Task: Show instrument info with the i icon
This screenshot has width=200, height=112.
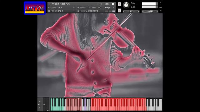Action: click(x=113, y=4)
